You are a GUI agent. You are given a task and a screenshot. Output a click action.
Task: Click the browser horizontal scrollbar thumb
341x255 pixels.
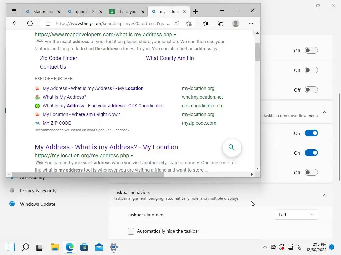click(88, 174)
